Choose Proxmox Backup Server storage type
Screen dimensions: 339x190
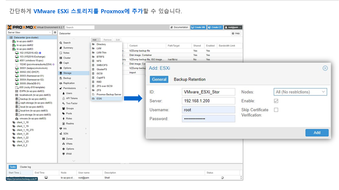pyautogui.click(x=107, y=94)
